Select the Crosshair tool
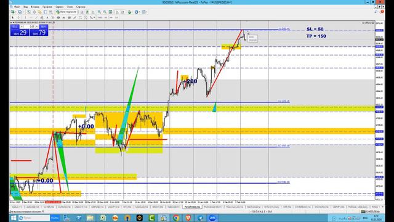 click(x=18, y=18)
